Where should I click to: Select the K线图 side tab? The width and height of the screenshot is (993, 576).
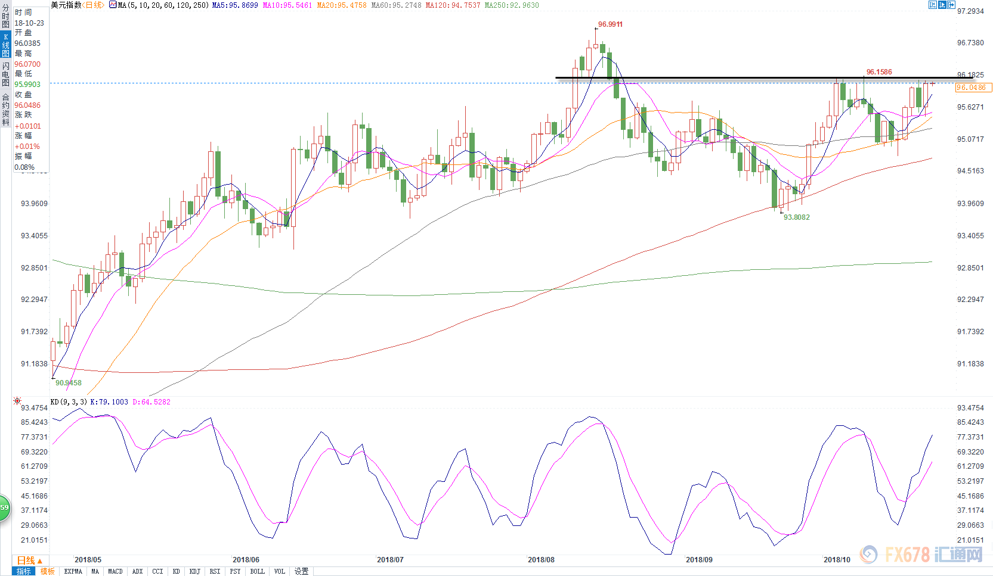point(5,45)
